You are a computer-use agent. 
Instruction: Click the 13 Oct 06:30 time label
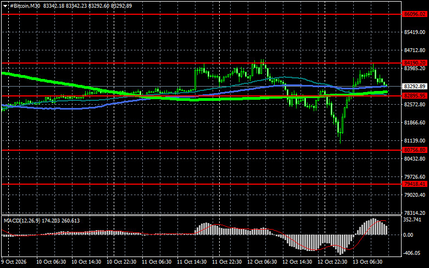pyautogui.click(x=367, y=262)
